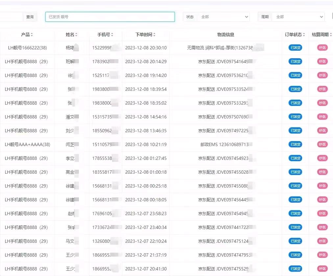
Task: Click the 物流信息 column header
Action: [x=226, y=35]
